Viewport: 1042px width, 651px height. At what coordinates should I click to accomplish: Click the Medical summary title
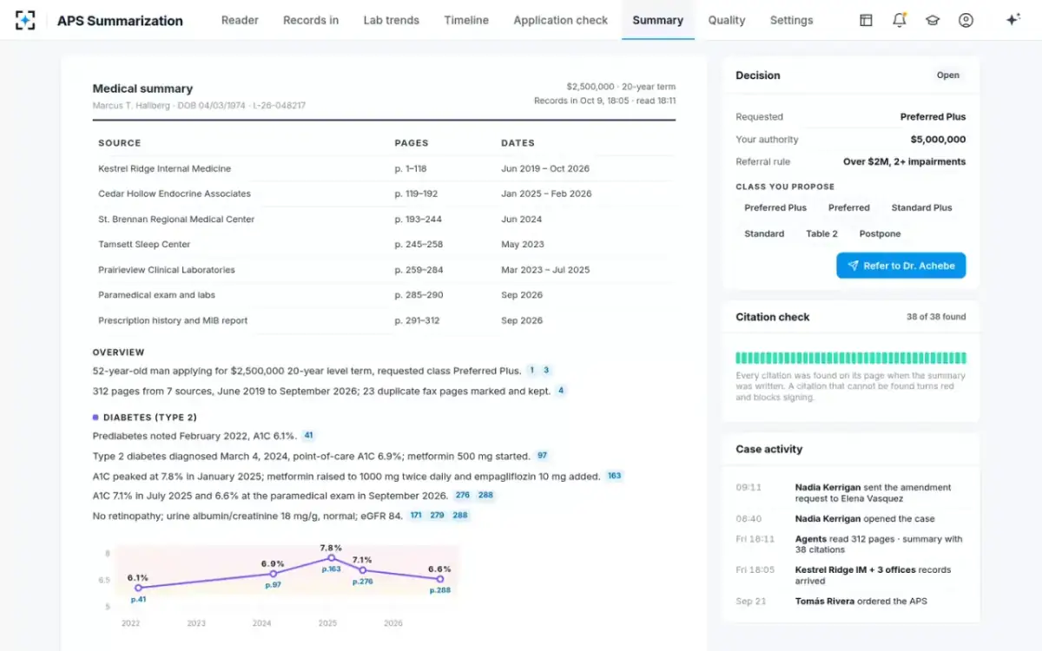point(142,89)
